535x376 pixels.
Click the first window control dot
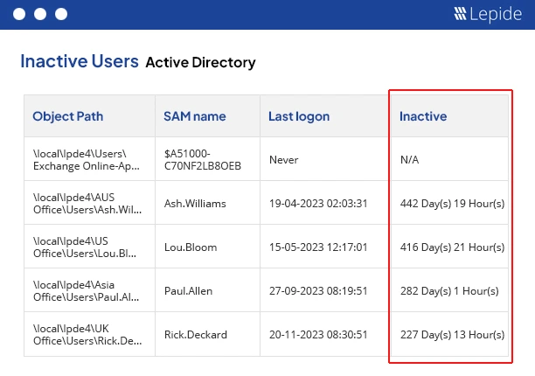pyautogui.click(x=19, y=15)
